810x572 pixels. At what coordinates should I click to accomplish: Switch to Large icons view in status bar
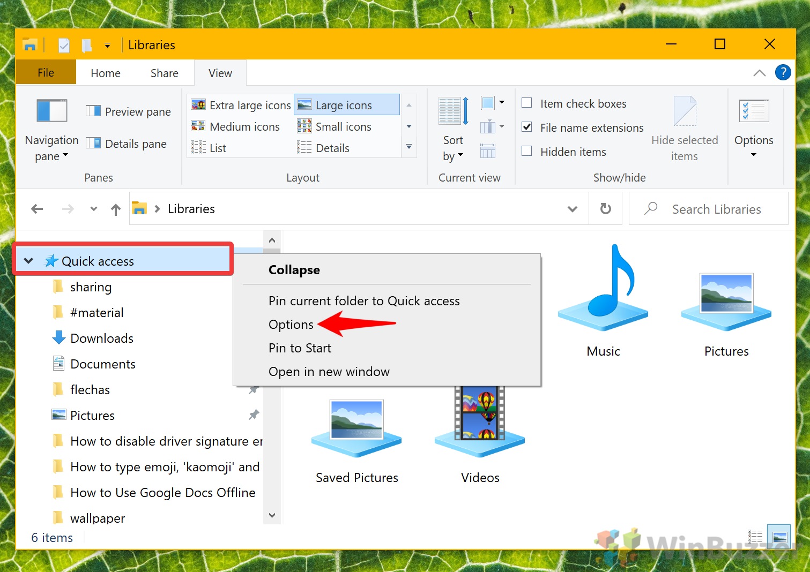pos(780,536)
